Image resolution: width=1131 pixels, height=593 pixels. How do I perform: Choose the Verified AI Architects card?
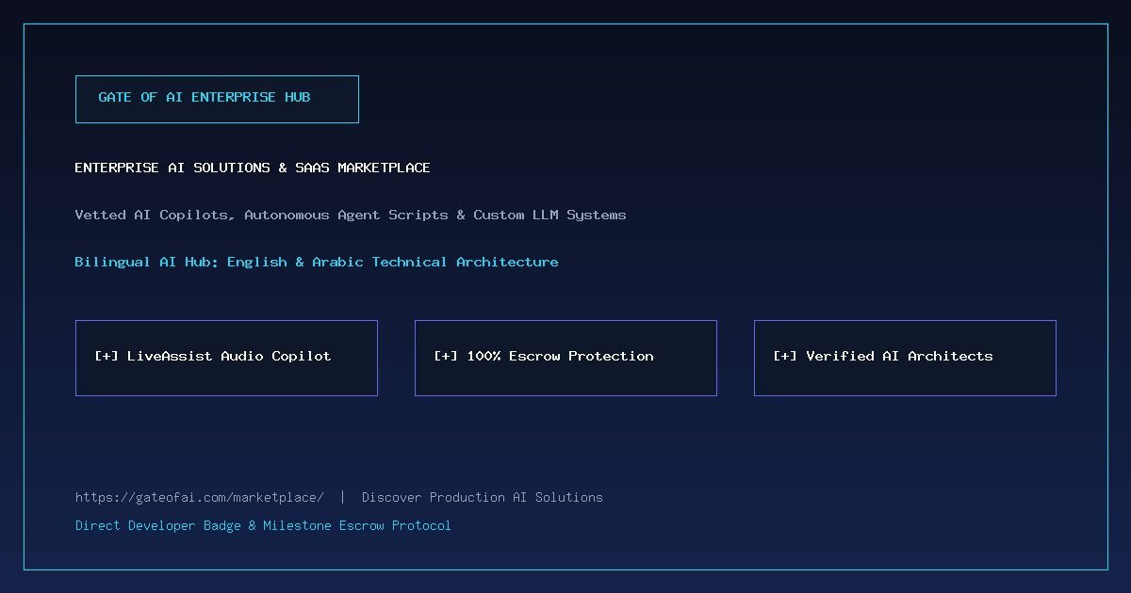[905, 358]
